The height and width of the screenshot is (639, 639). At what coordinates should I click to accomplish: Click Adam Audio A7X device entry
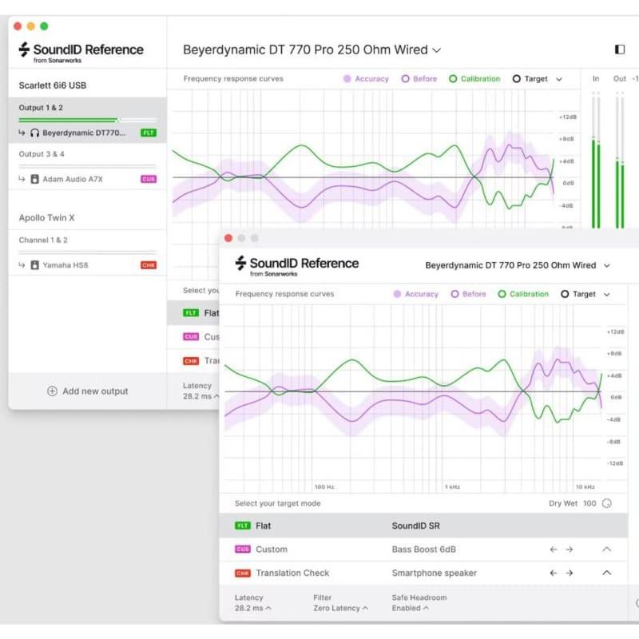coord(87,179)
